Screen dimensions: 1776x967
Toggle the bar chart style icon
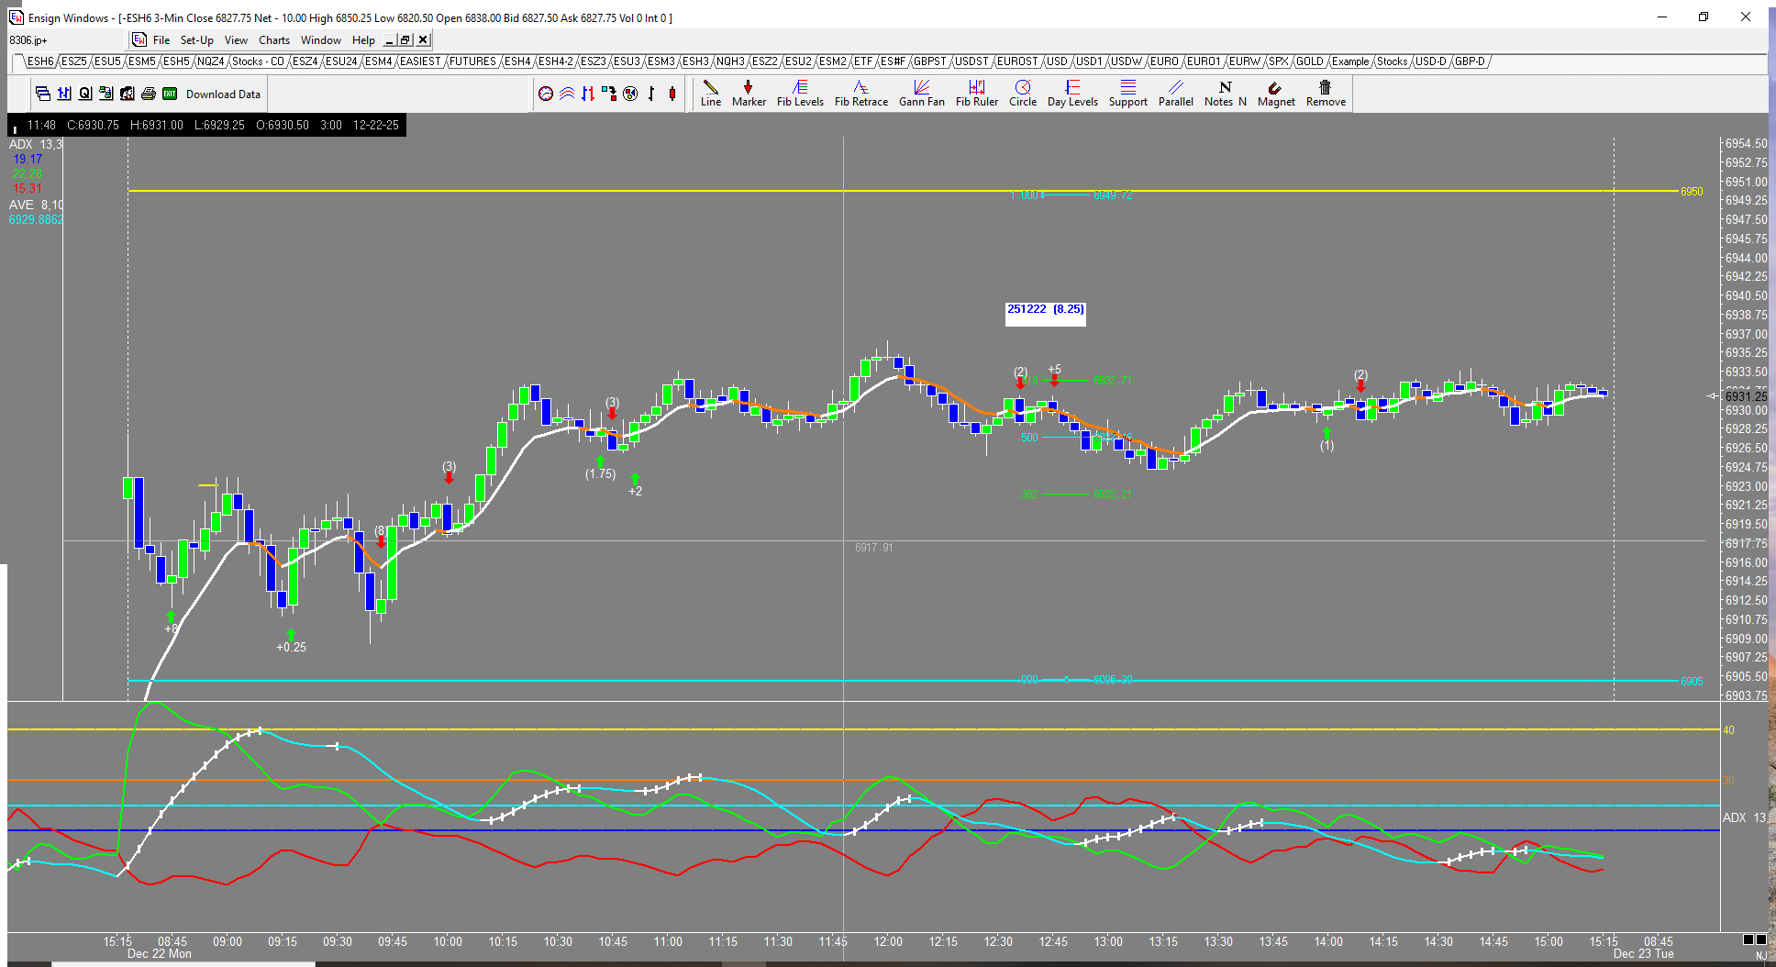pyautogui.click(x=651, y=94)
